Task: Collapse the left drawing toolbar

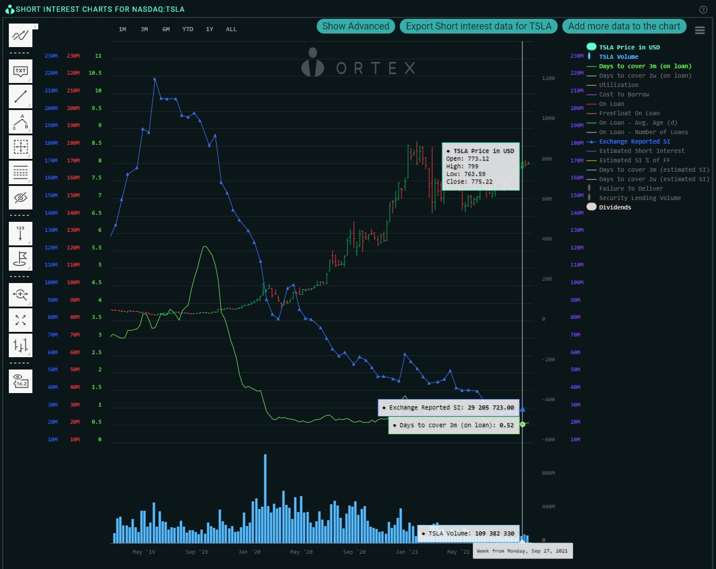Action: [x=35, y=26]
